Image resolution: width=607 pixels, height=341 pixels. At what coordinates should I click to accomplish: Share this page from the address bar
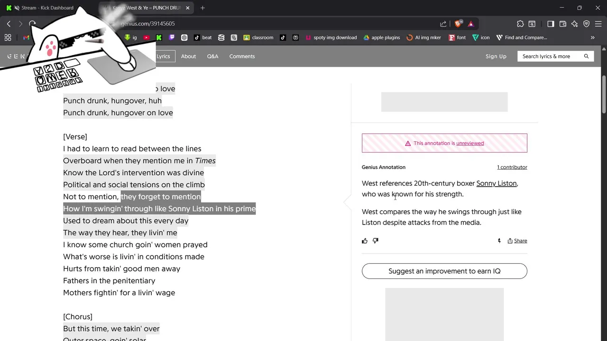[x=443, y=24]
